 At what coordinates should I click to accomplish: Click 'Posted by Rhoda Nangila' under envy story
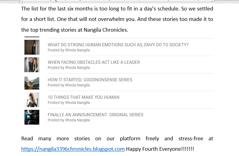tap(69, 50)
